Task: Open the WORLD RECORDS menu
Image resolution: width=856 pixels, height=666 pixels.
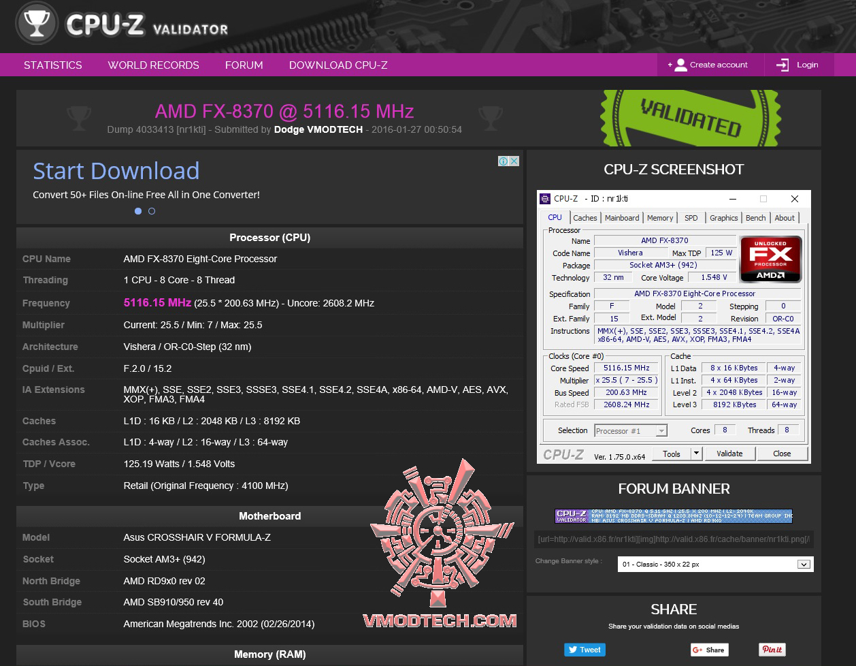Action: click(154, 65)
